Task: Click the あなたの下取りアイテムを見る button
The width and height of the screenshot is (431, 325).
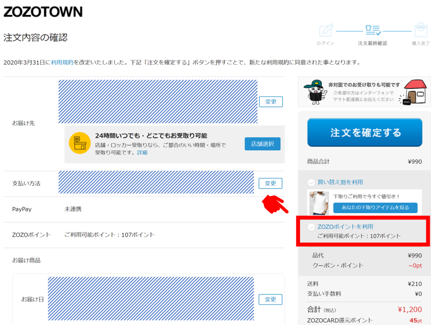Action: [x=375, y=208]
